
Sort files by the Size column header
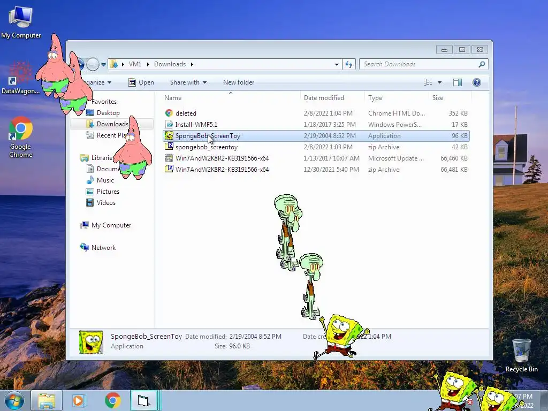450,98
